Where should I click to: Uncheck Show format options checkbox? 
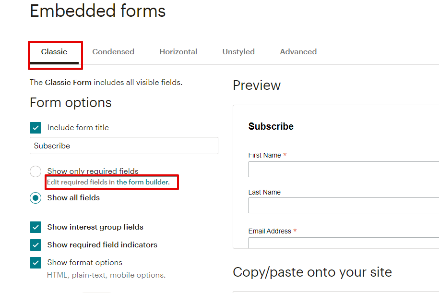[36, 263]
